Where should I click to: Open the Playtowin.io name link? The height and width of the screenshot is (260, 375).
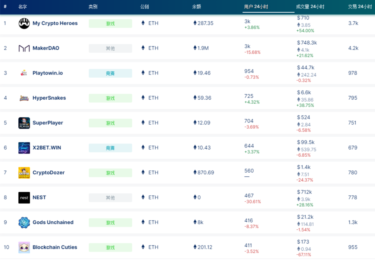[x=48, y=73]
